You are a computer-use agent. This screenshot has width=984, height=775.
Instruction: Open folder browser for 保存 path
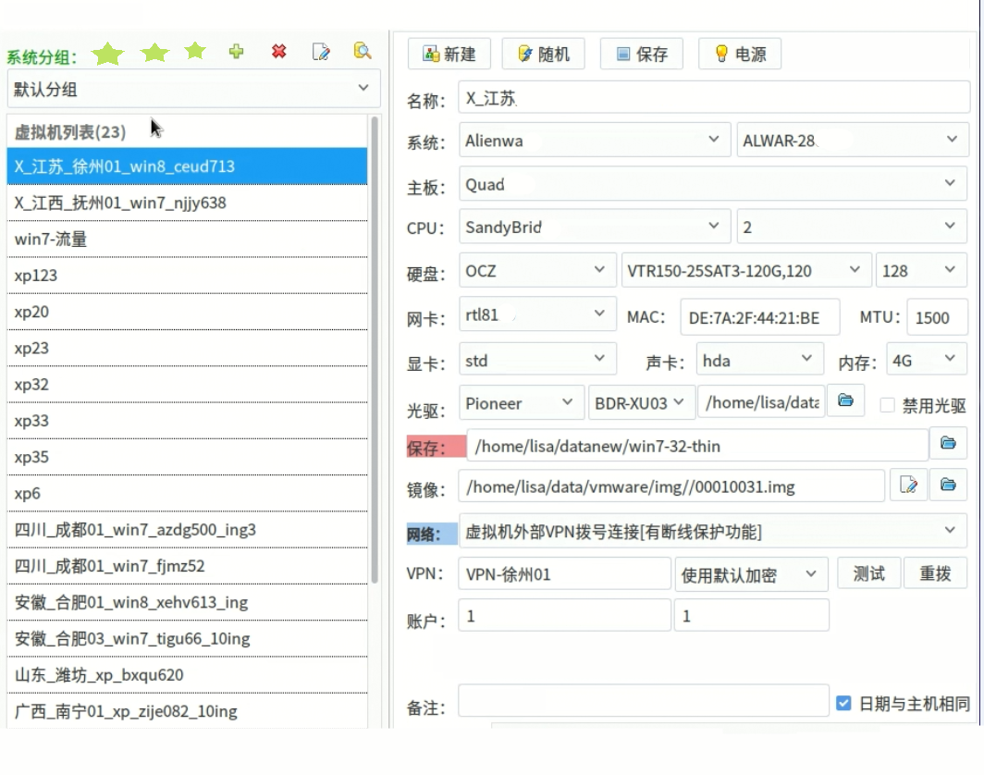947,444
